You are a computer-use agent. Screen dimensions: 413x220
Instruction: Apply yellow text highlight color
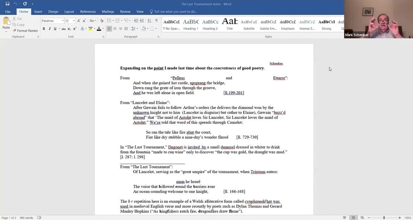click(x=90, y=29)
